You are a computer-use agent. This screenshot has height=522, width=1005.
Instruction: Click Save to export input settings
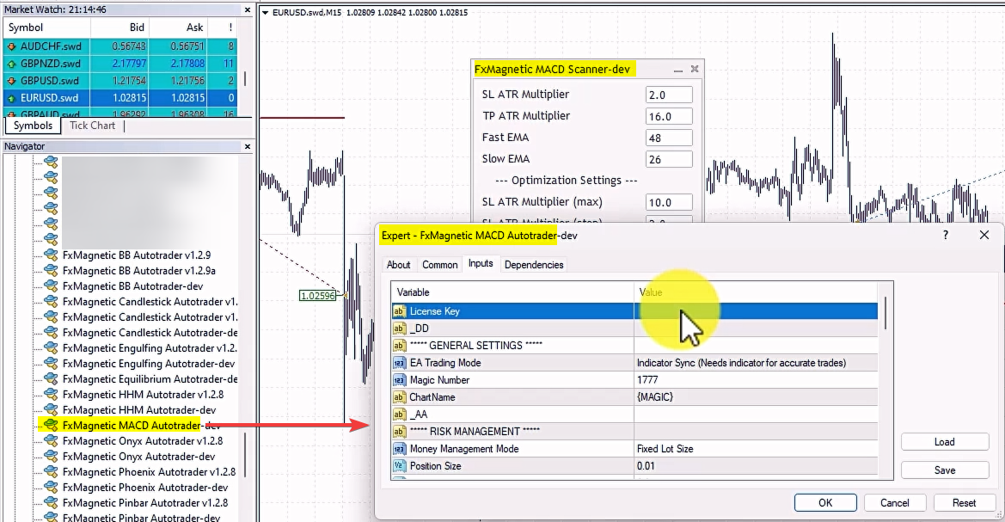(945, 470)
